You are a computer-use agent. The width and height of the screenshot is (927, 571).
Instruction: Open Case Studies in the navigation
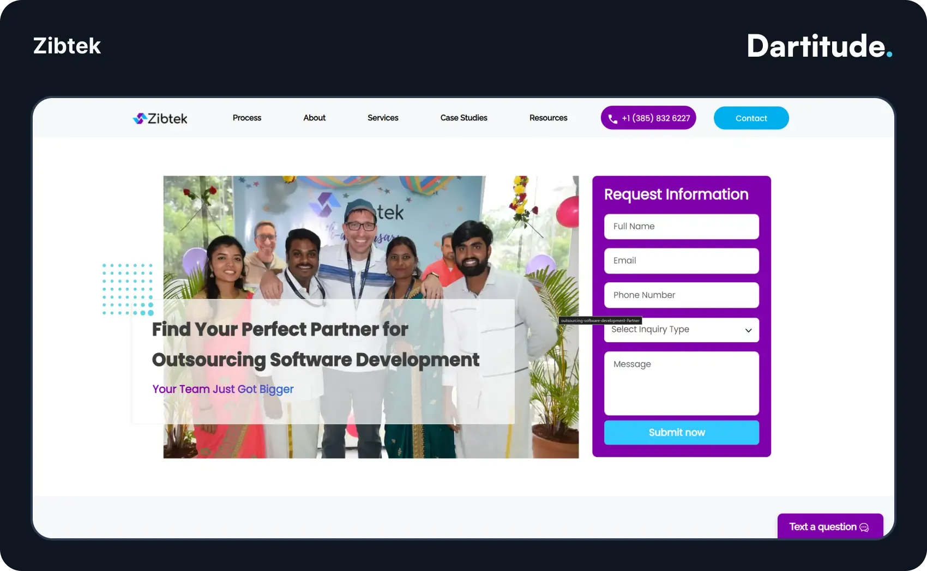[464, 118]
